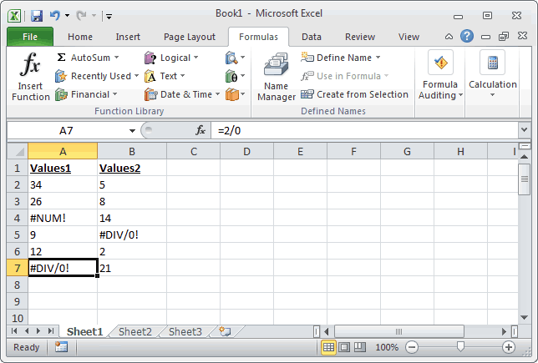Click the macro record status bar icon

click(62, 347)
